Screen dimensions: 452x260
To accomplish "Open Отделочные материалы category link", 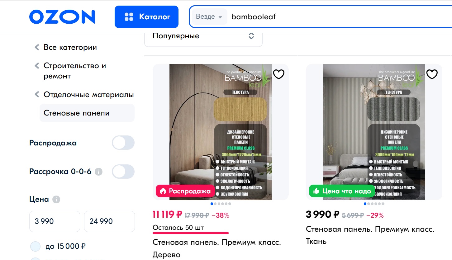I will coord(88,95).
